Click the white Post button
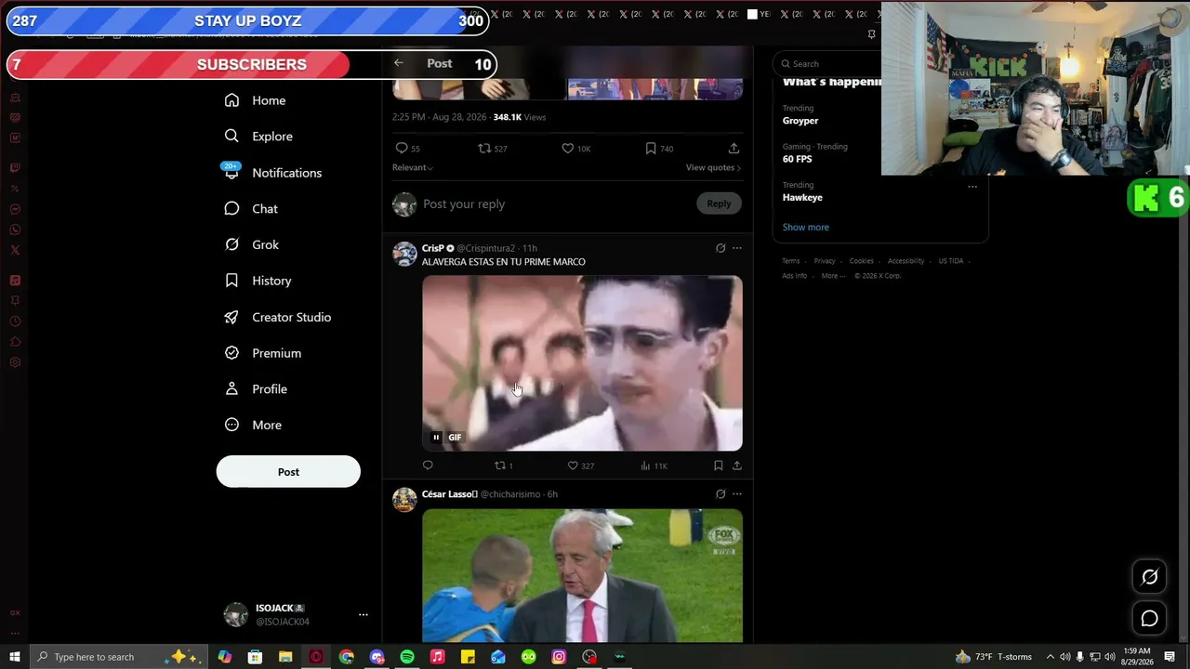This screenshot has width=1190, height=669. 288,472
